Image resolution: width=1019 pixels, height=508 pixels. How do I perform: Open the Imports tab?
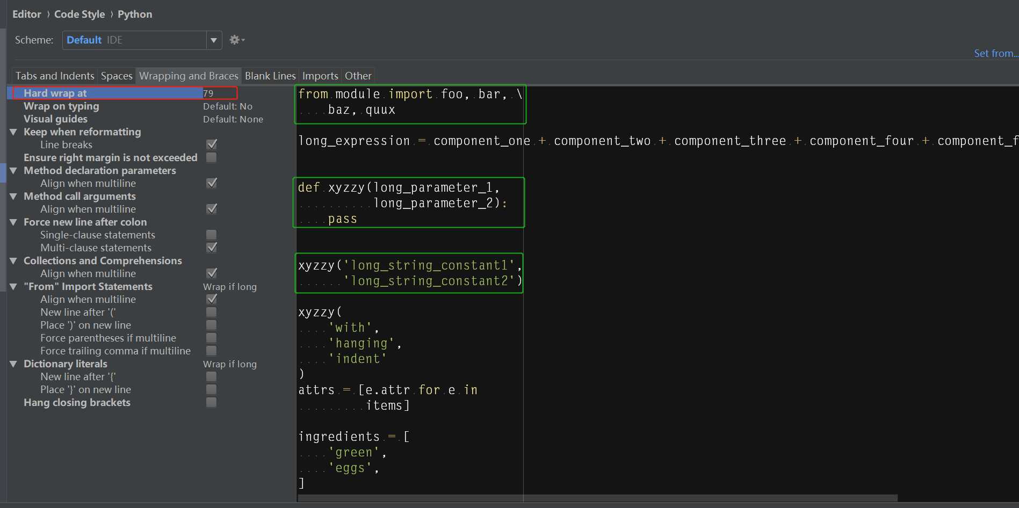320,76
